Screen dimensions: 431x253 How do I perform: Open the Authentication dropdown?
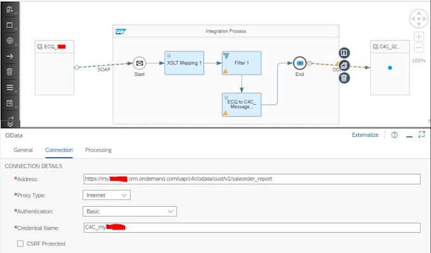(x=130, y=212)
